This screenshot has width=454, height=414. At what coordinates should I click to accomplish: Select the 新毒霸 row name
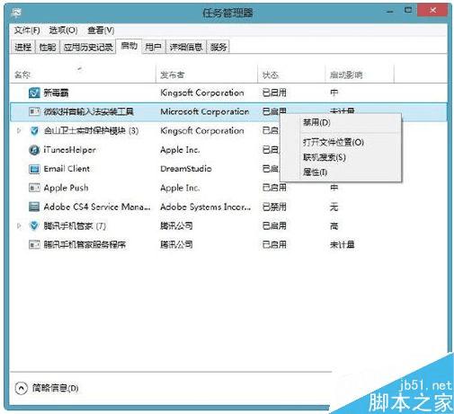pyautogui.click(x=56, y=92)
